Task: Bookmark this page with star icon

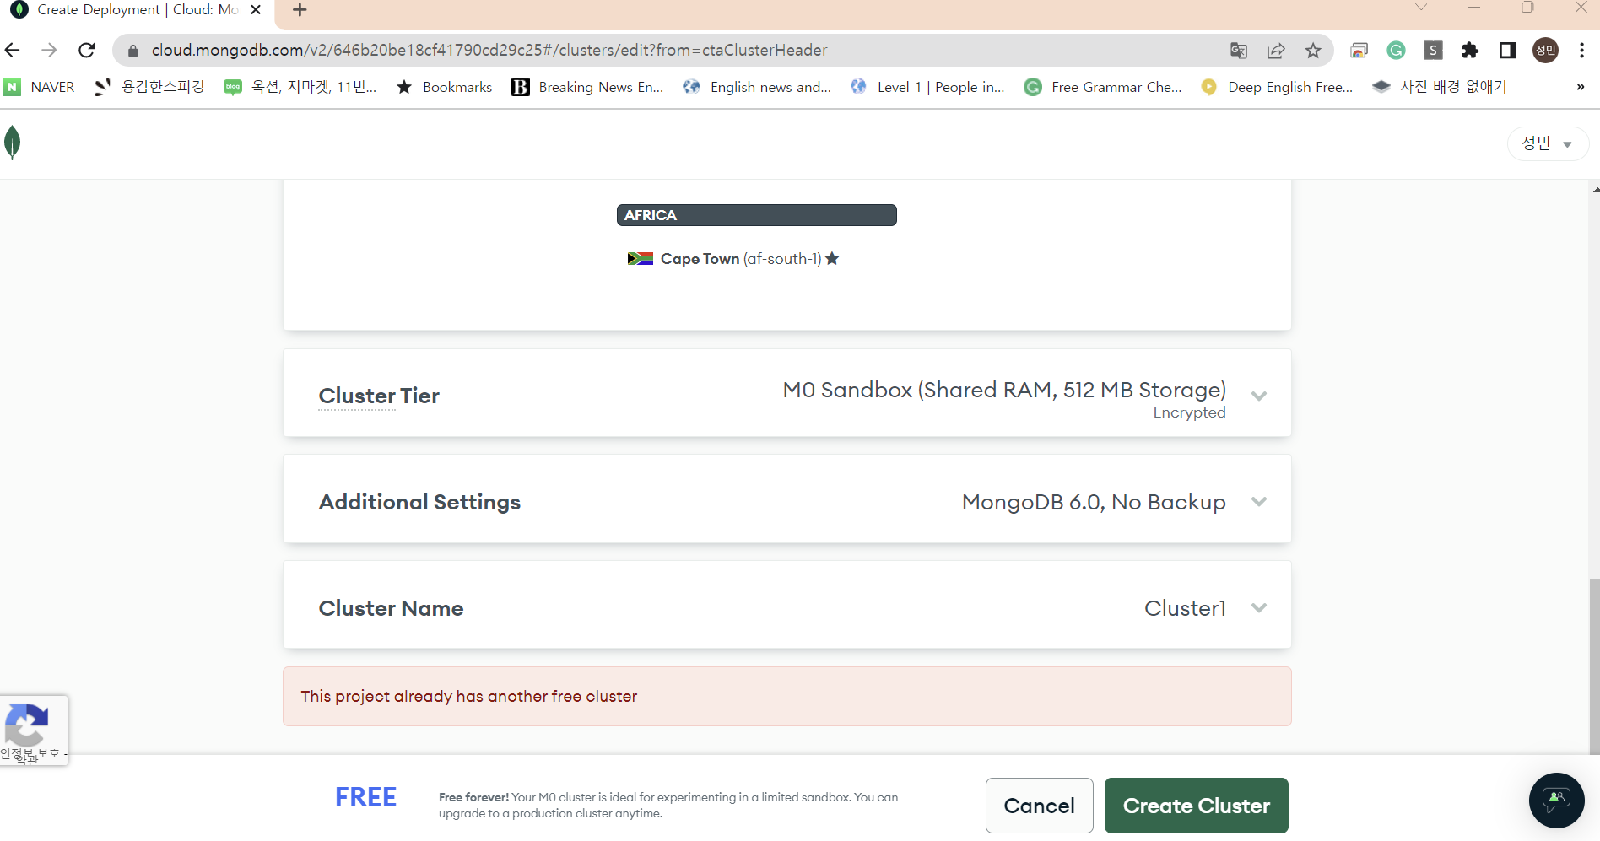Action: click(x=1313, y=51)
